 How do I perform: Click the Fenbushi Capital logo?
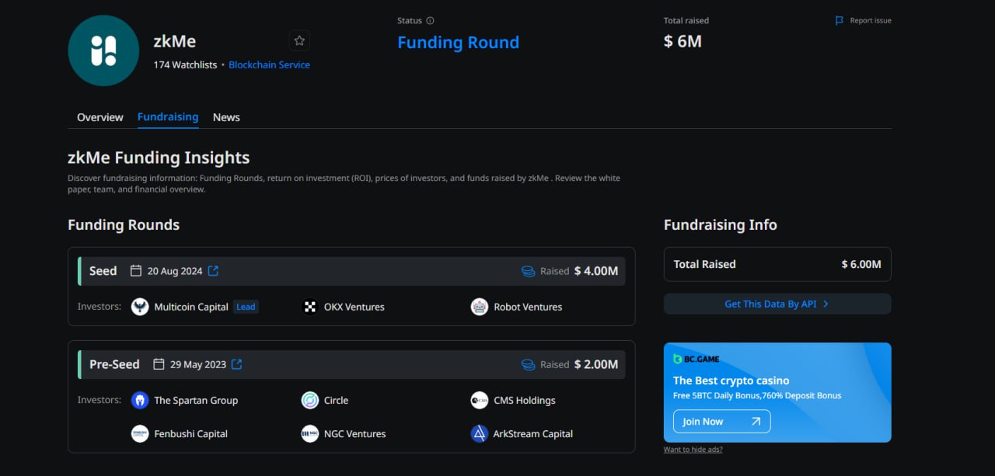pos(140,434)
